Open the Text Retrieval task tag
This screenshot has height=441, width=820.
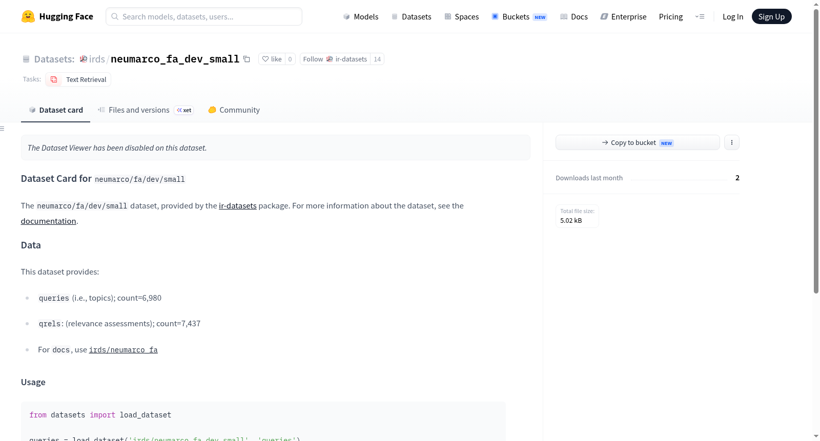pyautogui.click(x=78, y=79)
